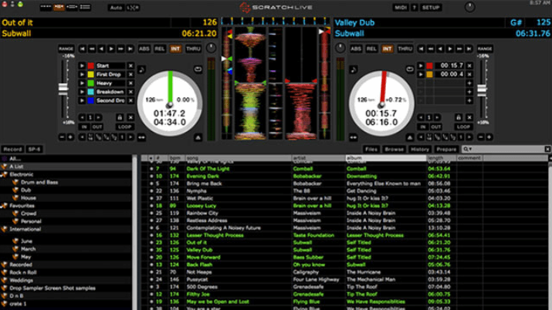
Task: Open pitch RANGE selector on right deck
Action: coord(484,49)
